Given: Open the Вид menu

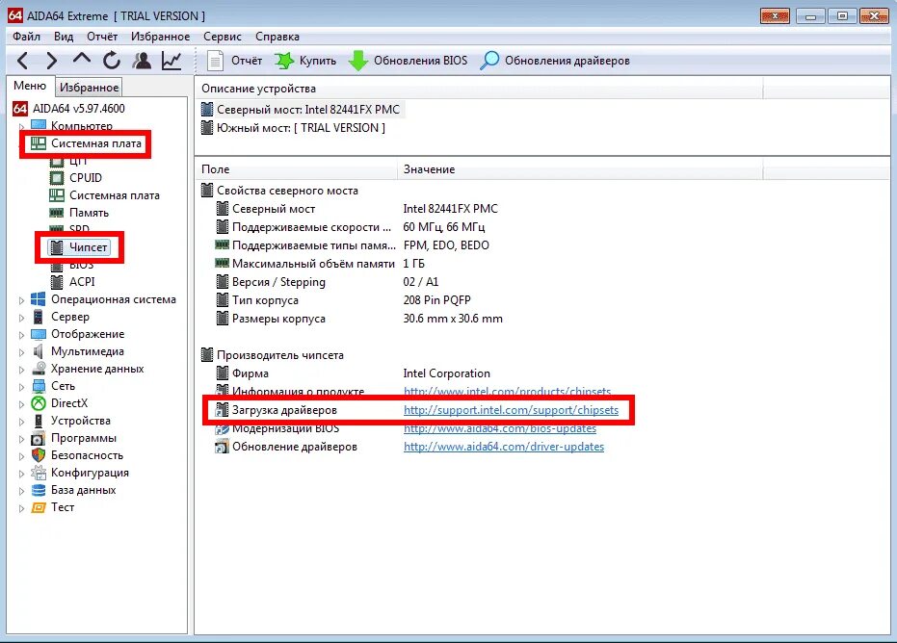Looking at the screenshot, I should [64, 37].
